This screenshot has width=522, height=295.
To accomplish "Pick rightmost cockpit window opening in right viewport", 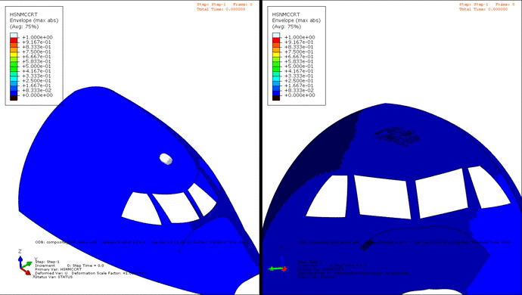I will click(489, 187).
